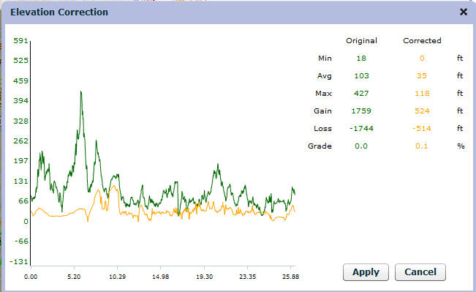Click the Loss row label
Screen dimensions: 476x292
322,129
